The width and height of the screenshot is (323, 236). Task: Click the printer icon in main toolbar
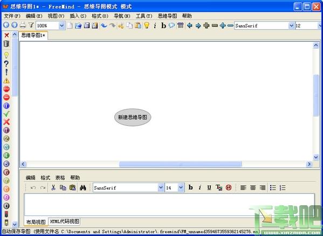click(x=23, y=25)
